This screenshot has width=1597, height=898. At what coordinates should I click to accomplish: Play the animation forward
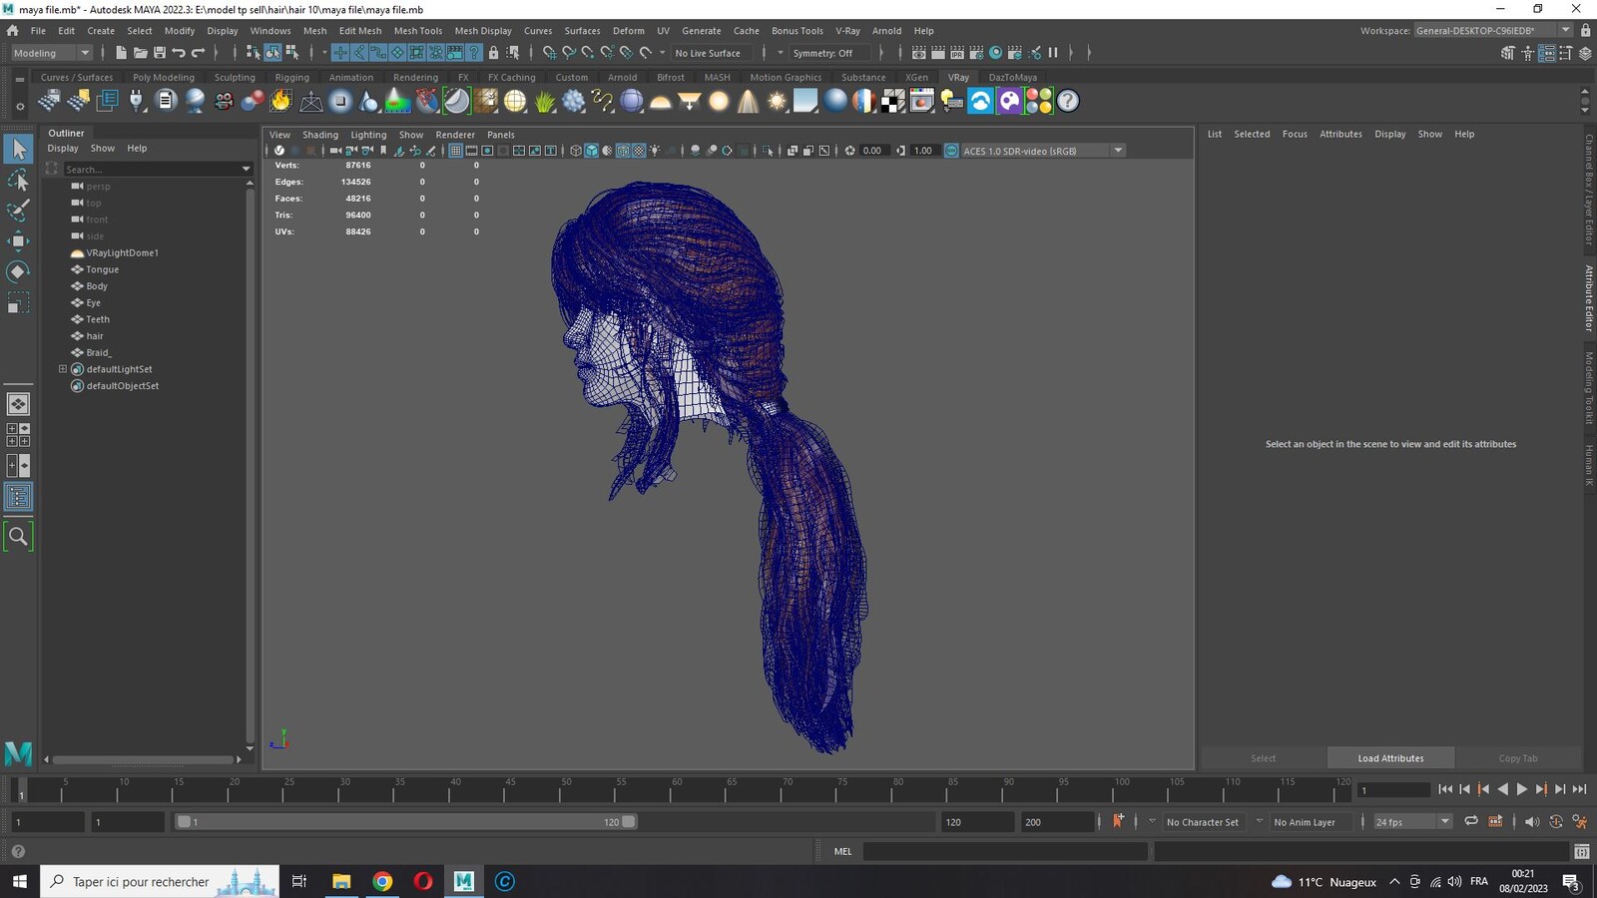click(x=1522, y=789)
